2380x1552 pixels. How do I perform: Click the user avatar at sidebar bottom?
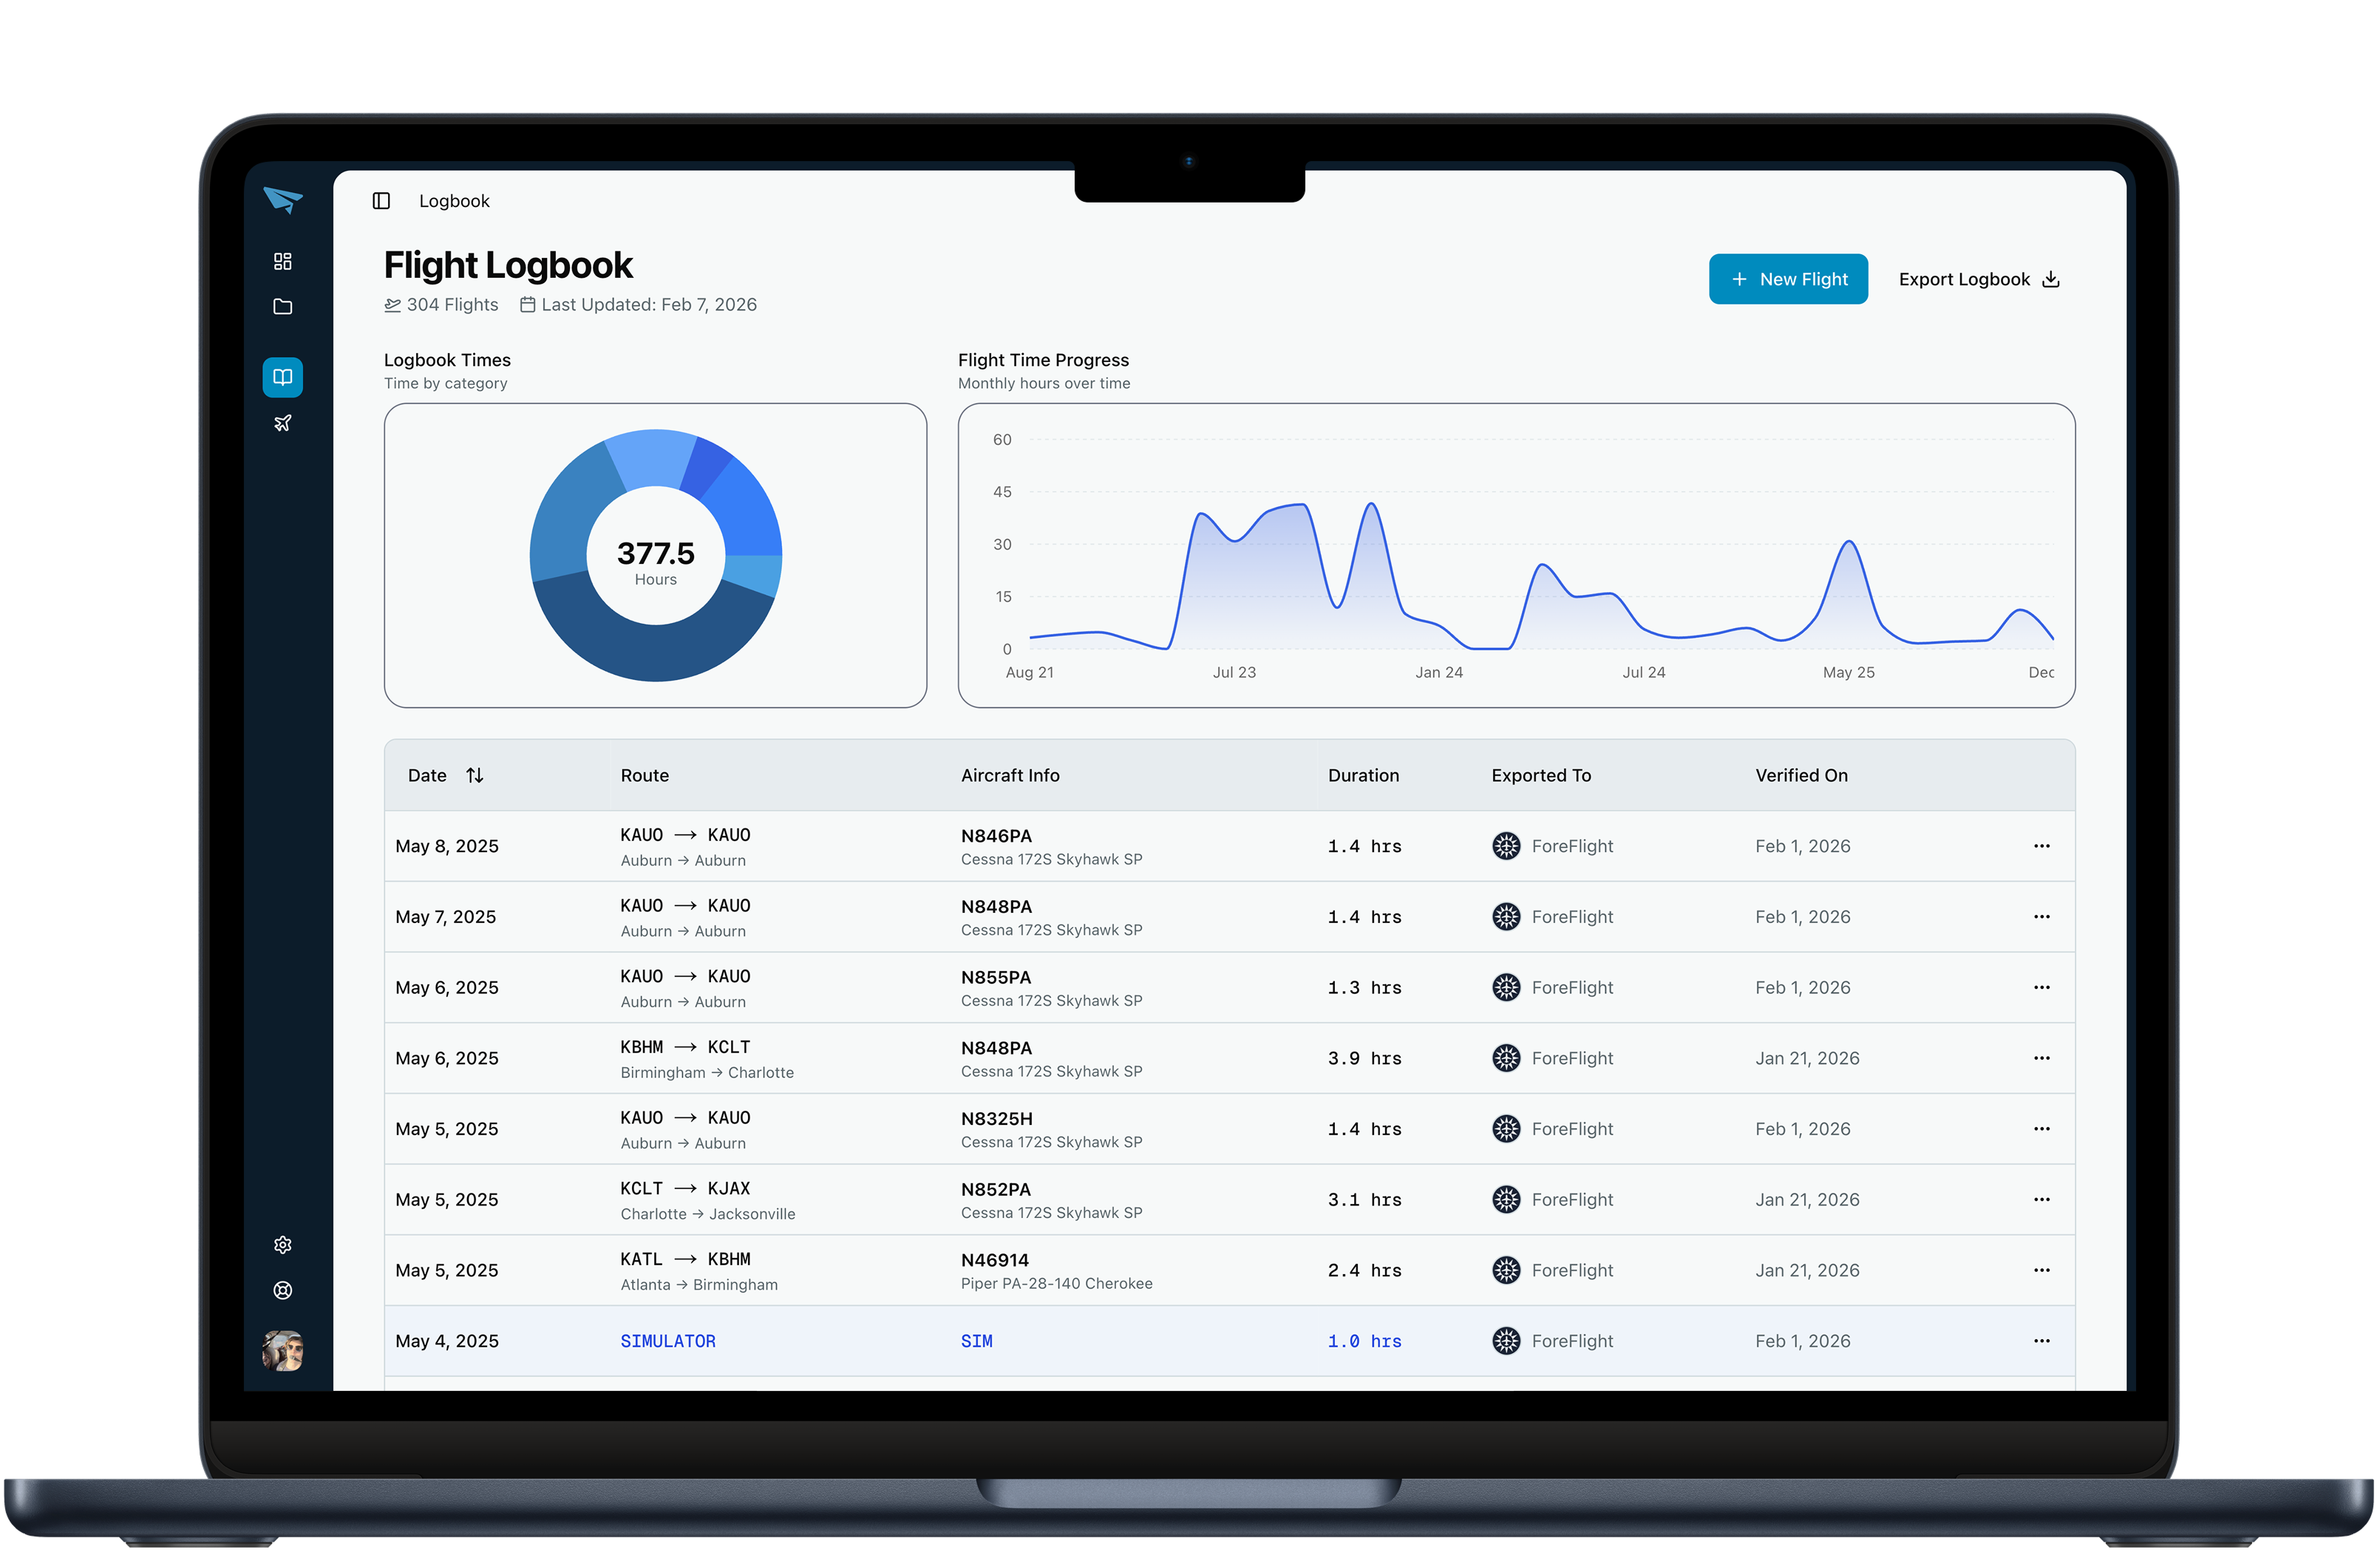tap(283, 1352)
